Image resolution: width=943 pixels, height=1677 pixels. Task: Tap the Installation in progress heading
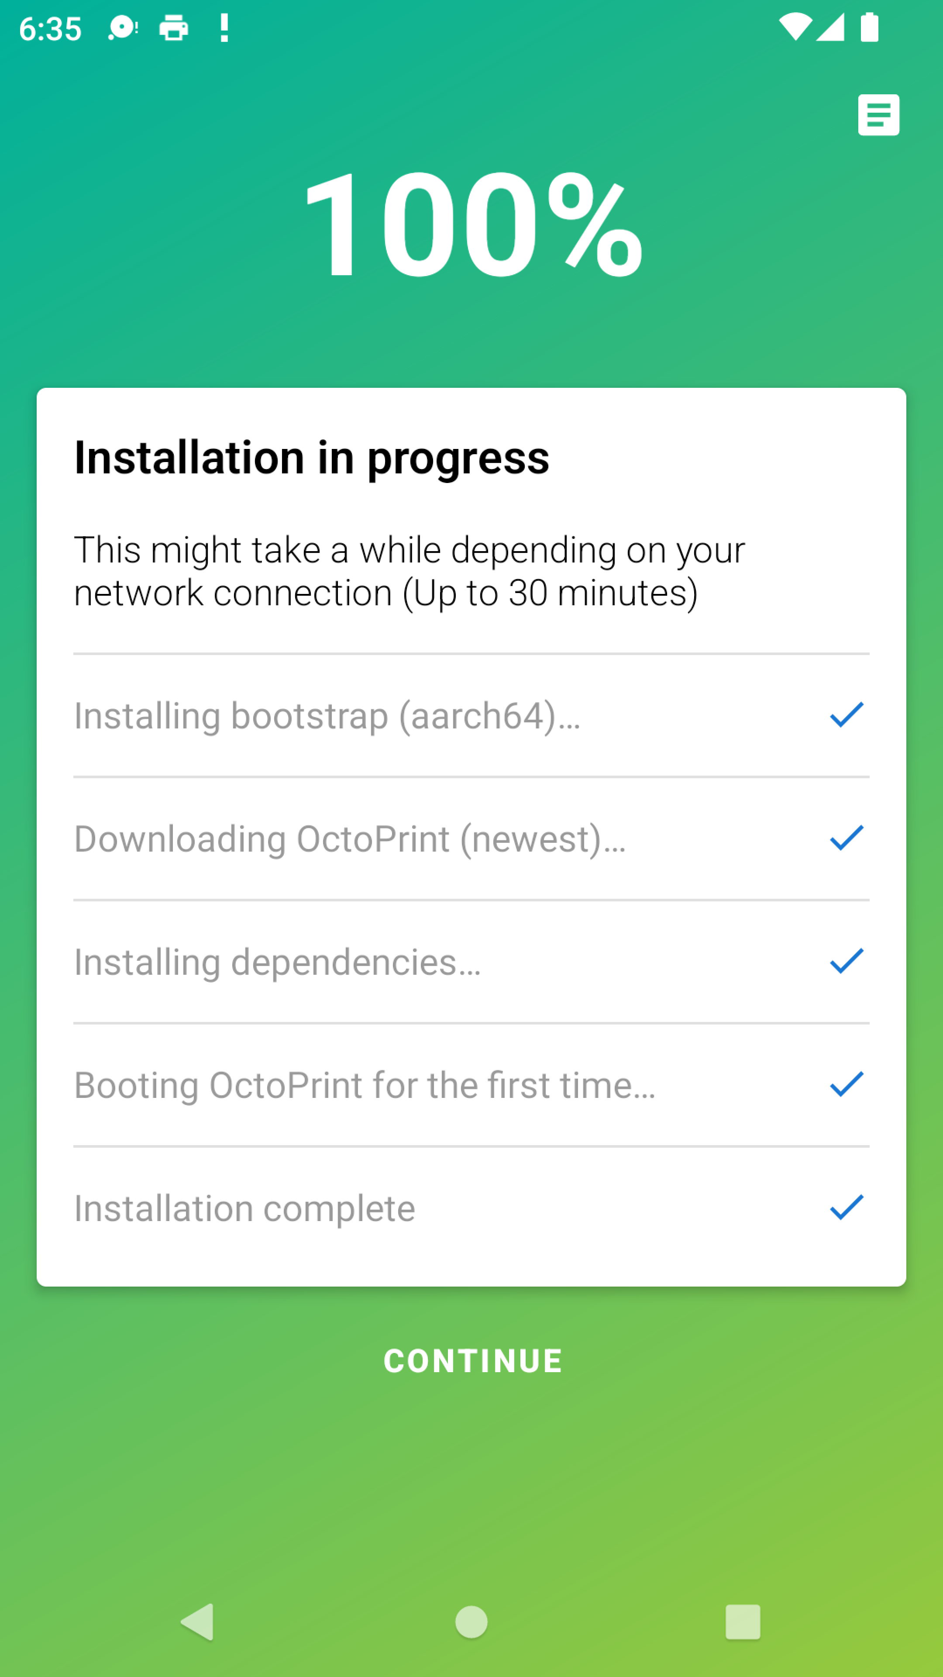(x=312, y=458)
